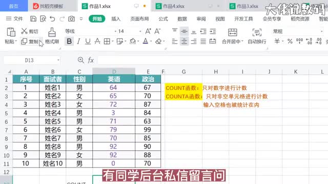Select all cells via corner triangle

[9, 72]
